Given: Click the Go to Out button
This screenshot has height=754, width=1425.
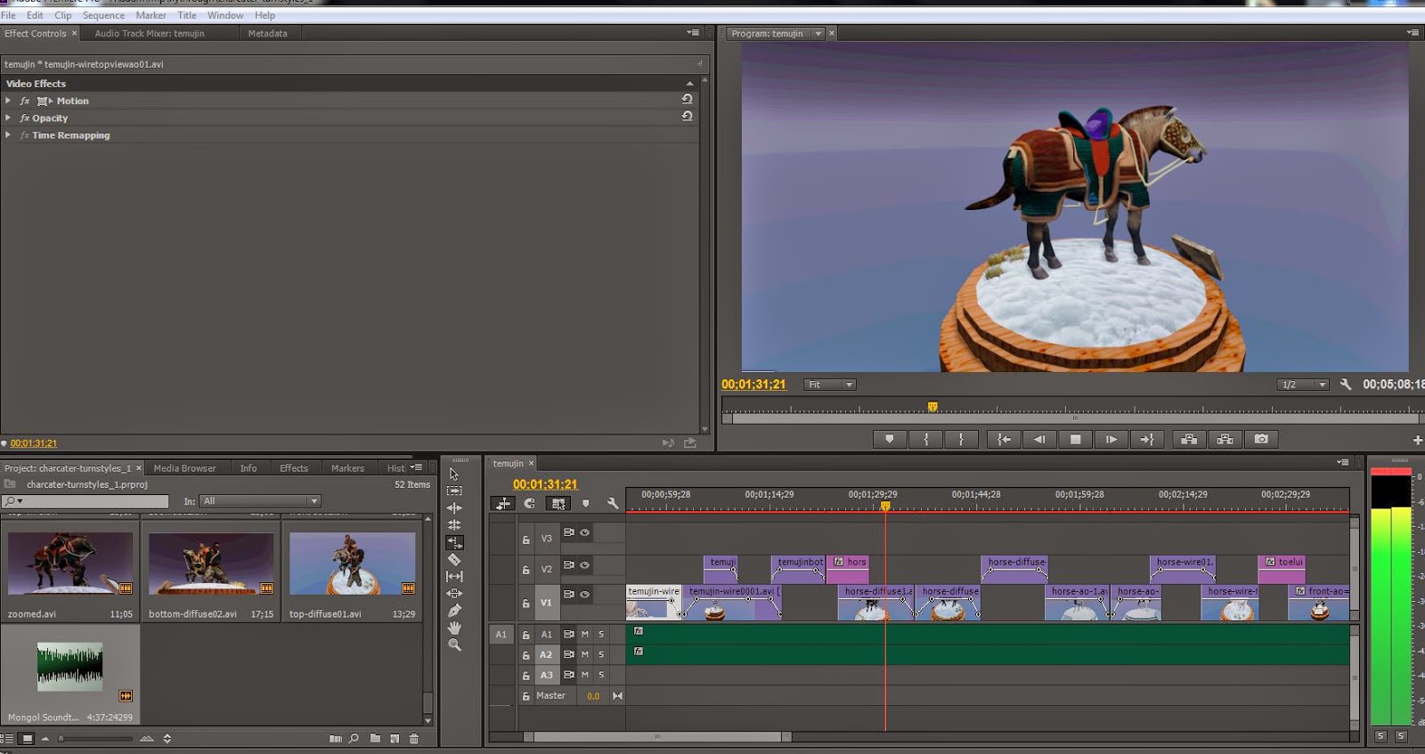Looking at the screenshot, I should click(1147, 439).
